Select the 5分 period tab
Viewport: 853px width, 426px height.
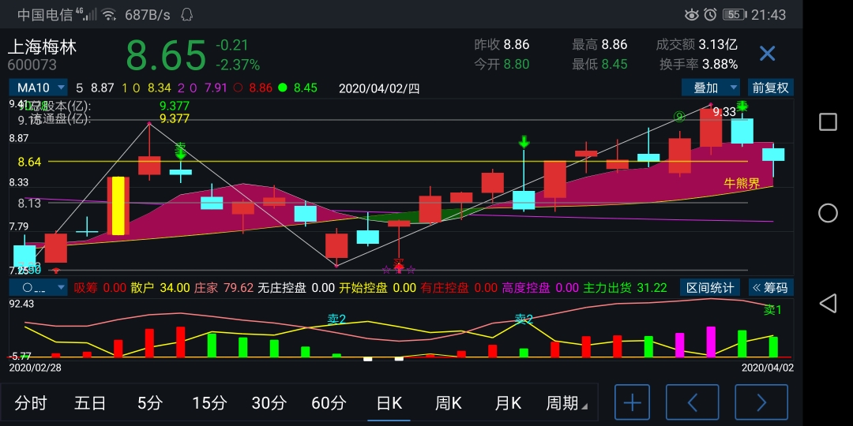[149, 402]
